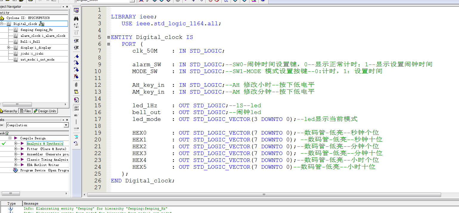Toggle a bookmark with the blue flag icon
Screen dimensions: 459x213
tap(76, 56)
